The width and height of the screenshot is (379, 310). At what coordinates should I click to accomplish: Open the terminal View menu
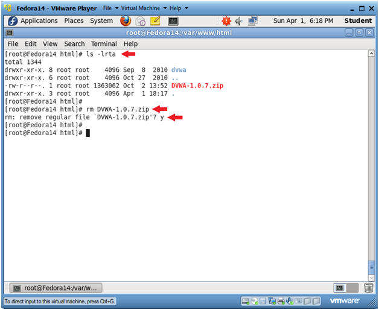[50, 44]
